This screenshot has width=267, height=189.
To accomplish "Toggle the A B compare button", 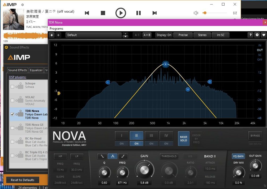I will pyautogui.click(x=137, y=35).
